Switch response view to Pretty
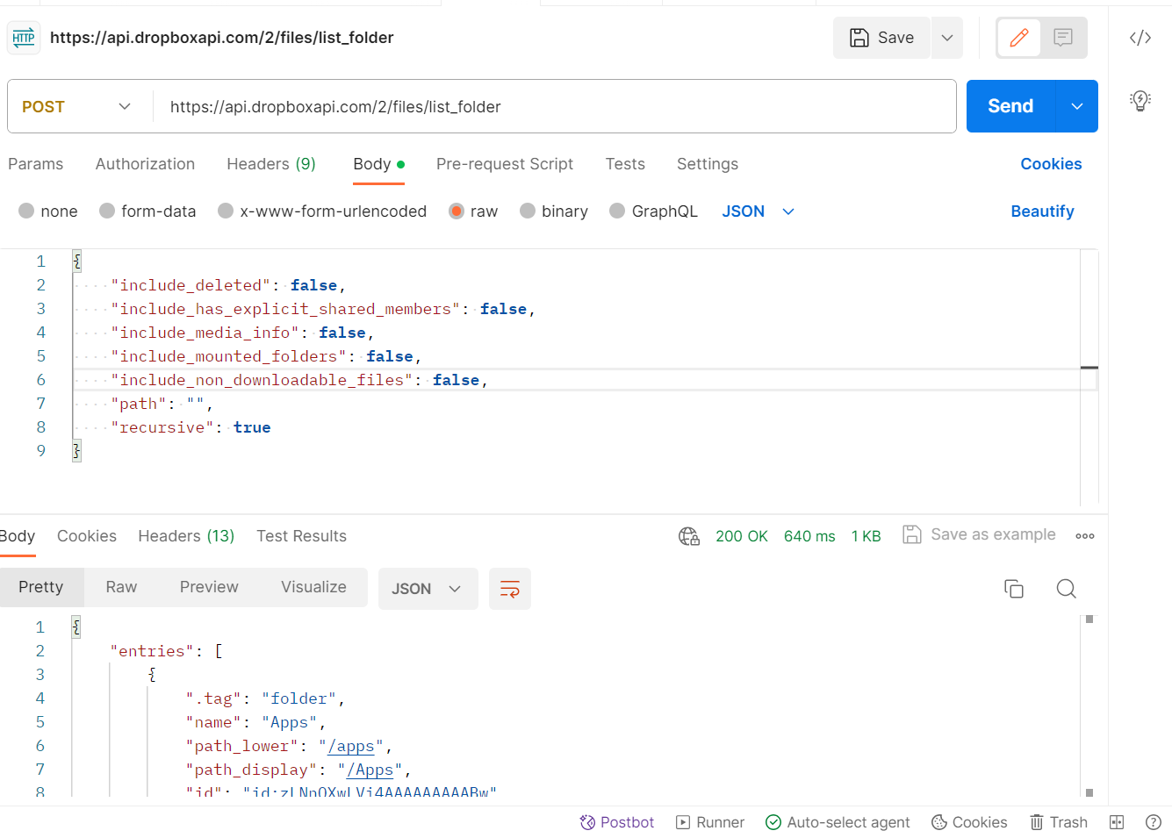Image resolution: width=1172 pixels, height=838 pixels. (41, 587)
